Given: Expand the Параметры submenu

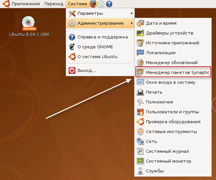Looking at the screenshot, I should tap(99, 13).
